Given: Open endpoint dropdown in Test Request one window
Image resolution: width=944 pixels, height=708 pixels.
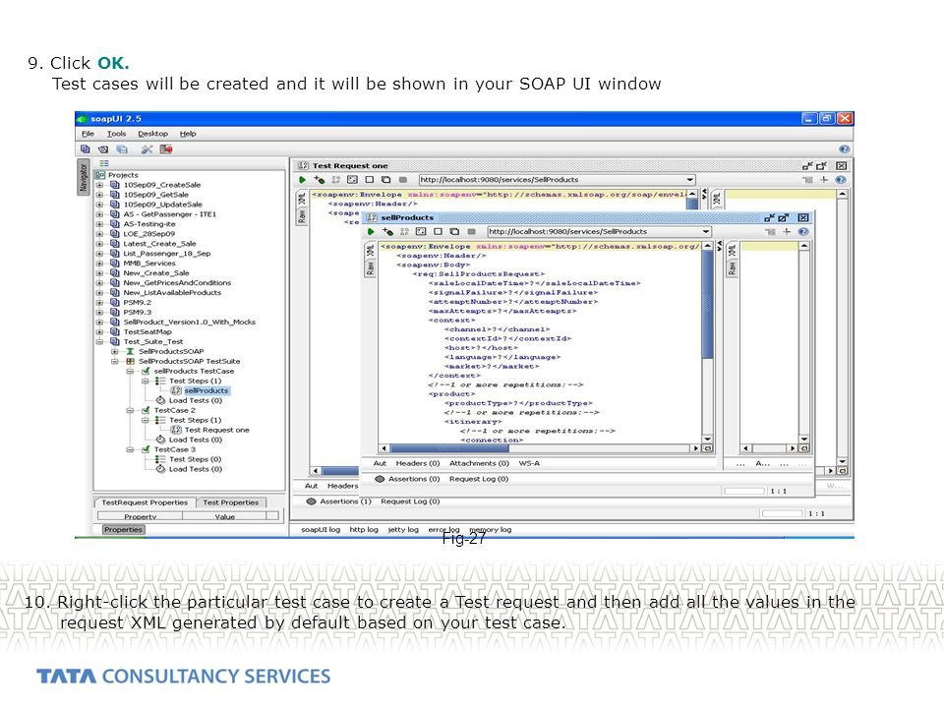Looking at the screenshot, I should pos(690,180).
